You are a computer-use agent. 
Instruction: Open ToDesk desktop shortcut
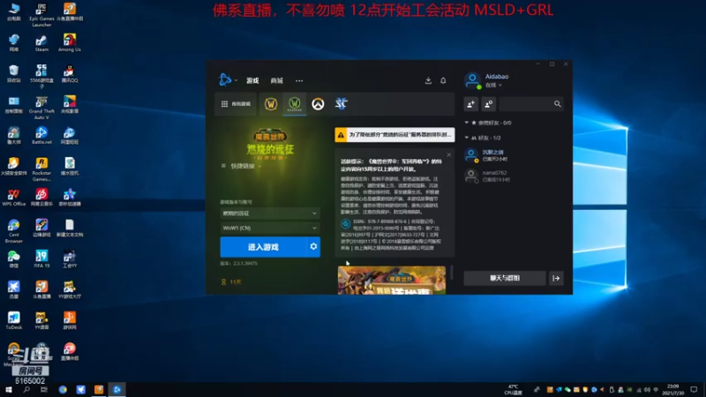click(13, 320)
